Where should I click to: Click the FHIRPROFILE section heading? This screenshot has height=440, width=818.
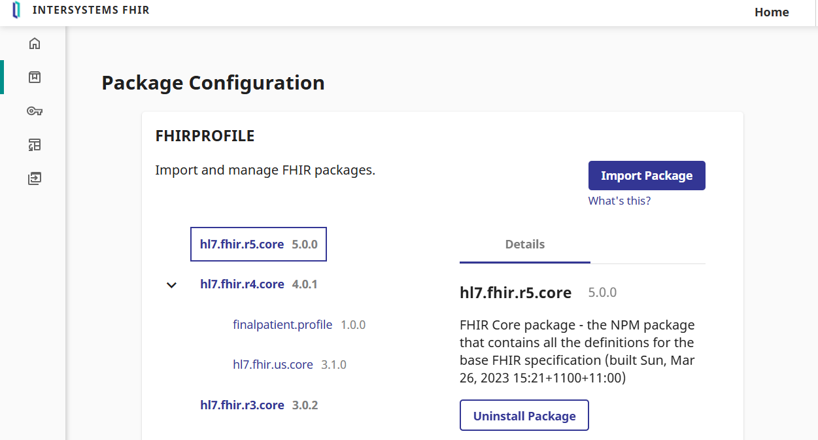point(205,136)
